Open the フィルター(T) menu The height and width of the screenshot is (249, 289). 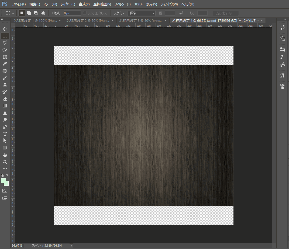tap(122, 4)
